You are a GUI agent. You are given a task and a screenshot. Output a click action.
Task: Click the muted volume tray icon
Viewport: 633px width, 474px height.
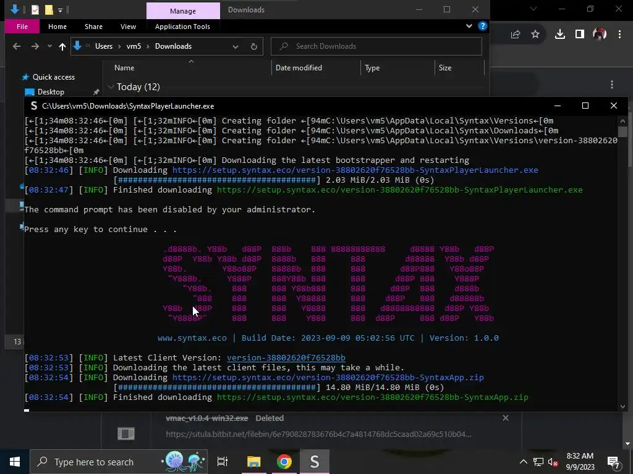coord(553,462)
